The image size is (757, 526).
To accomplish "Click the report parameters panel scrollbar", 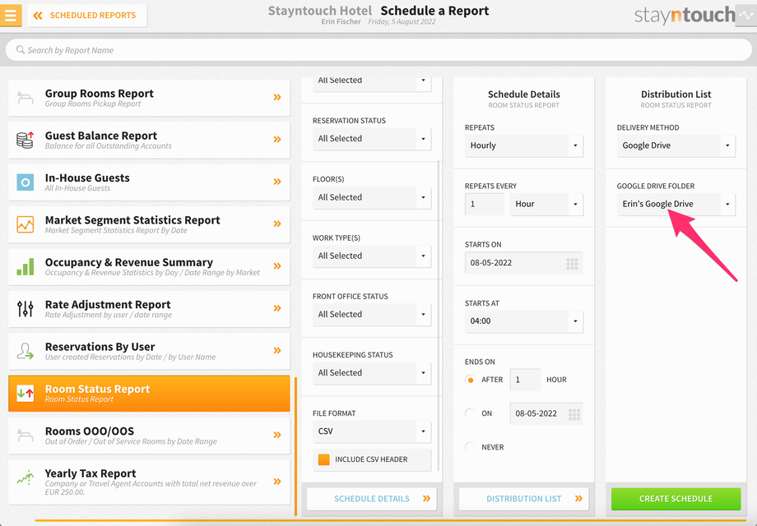I will pos(439,316).
